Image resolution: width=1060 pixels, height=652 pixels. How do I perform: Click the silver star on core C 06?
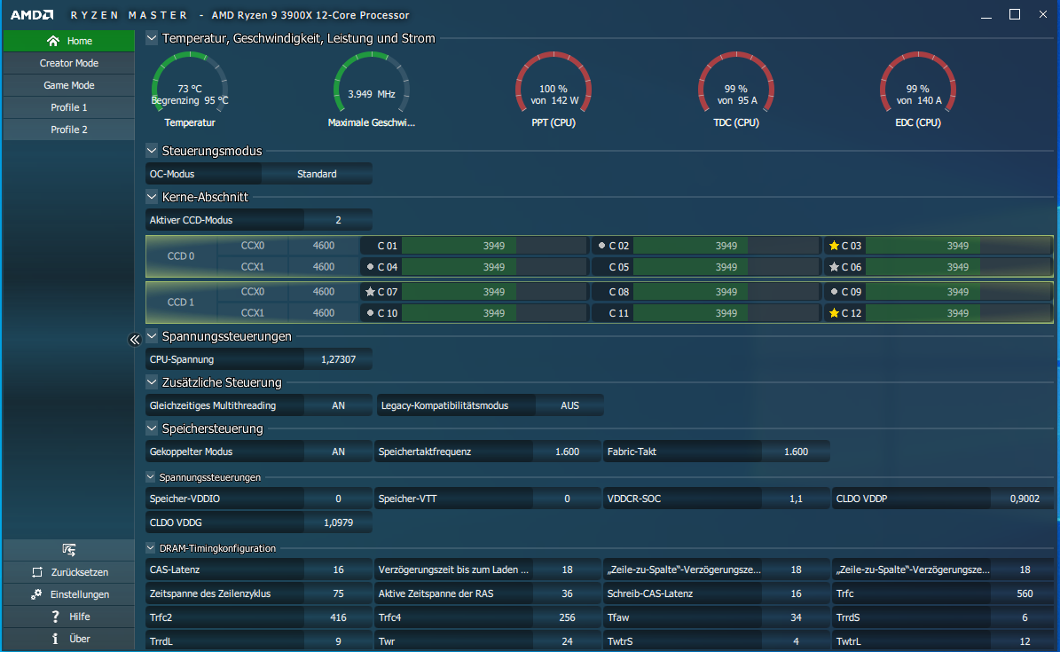tap(834, 267)
